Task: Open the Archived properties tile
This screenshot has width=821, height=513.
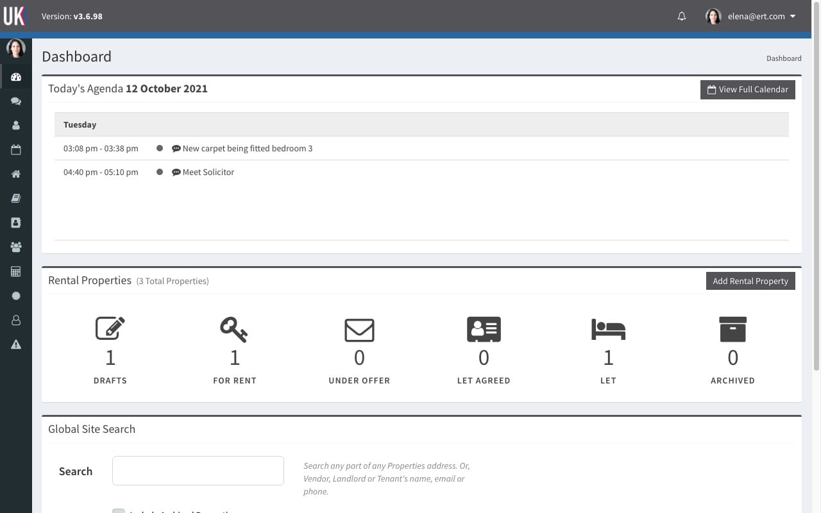Action: click(x=732, y=350)
